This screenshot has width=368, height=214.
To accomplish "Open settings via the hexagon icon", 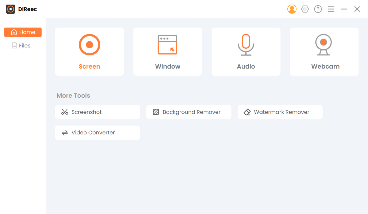I will 305,9.
